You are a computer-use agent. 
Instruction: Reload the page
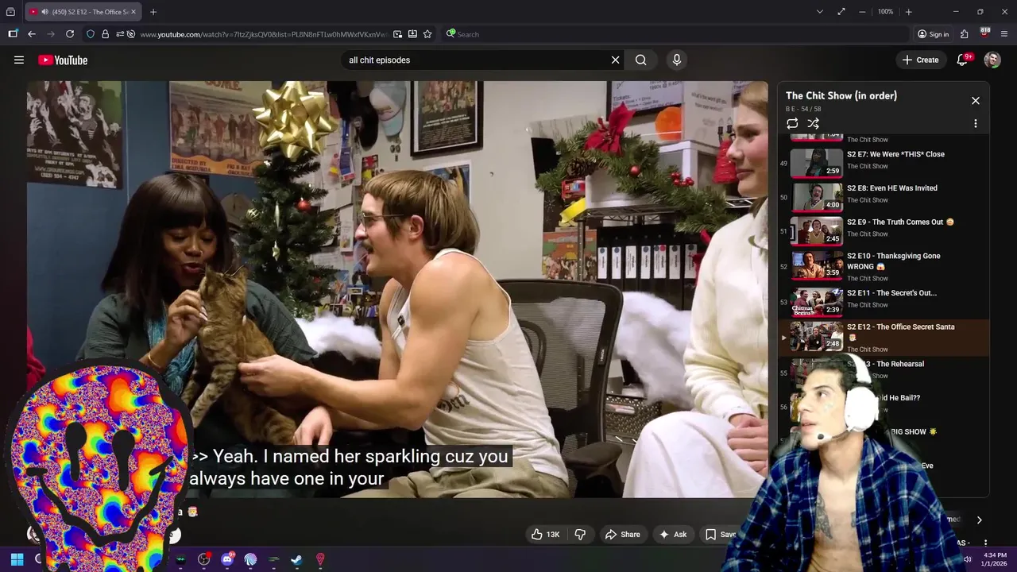tap(70, 34)
